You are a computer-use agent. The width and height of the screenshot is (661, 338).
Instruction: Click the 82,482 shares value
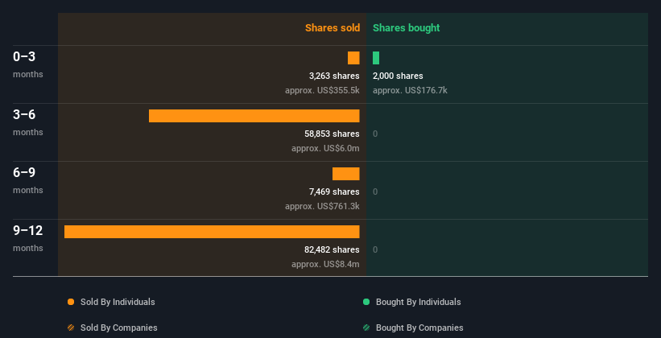[333, 250]
